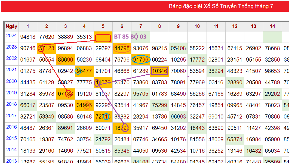289x163 pixels.
Task: Click the 'Ngày' column header
Action: (11, 26)
